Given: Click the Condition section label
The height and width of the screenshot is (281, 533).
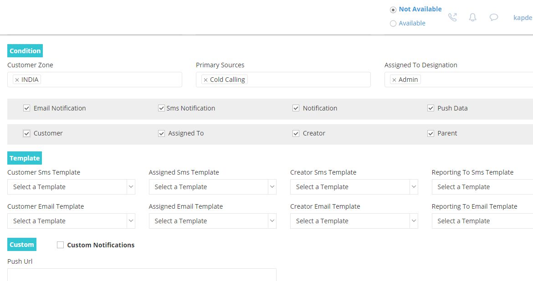Looking at the screenshot, I should 25,50.
